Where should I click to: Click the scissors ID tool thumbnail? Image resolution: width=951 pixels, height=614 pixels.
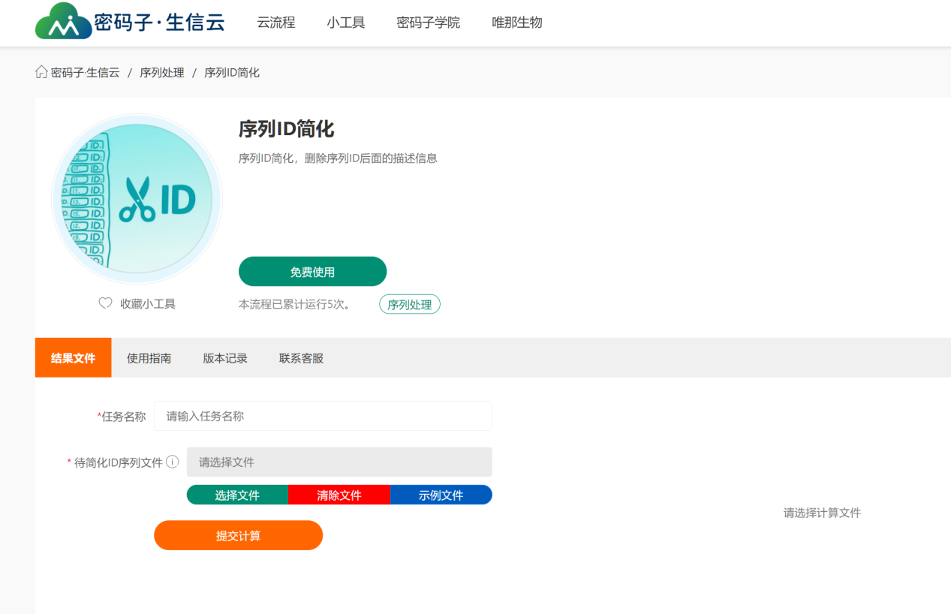click(137, 199)
